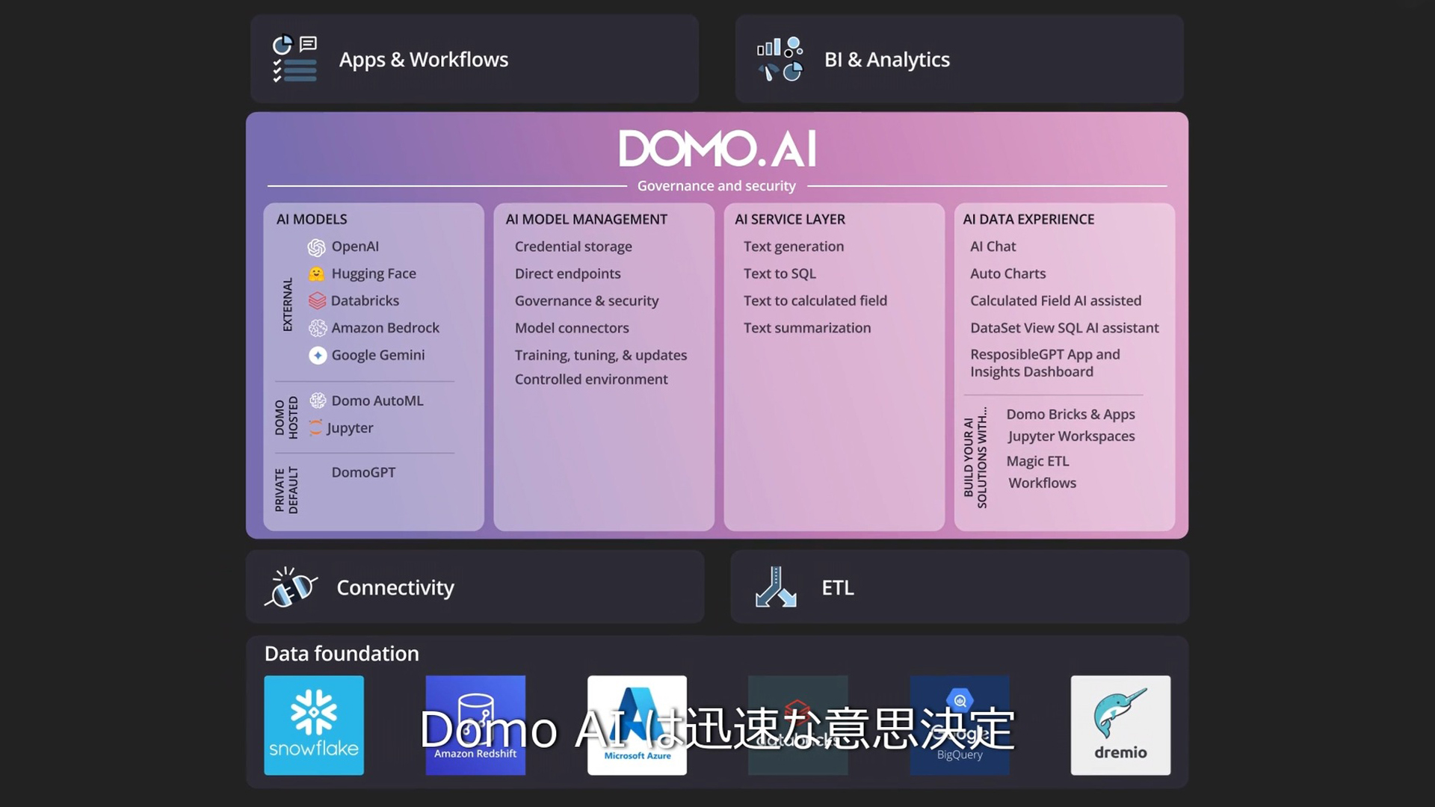Click Jupyter Workspaces
1435x807 pixels.
(x=1071, y=436)
